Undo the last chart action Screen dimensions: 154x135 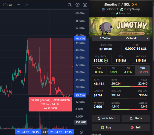(19, 5)
